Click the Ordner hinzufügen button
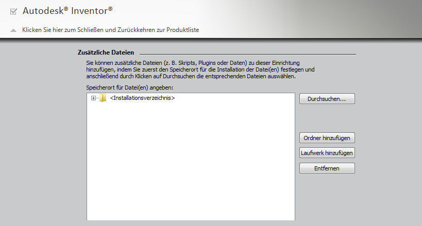This screenshot has width=422, height=226. click(x=327, y=138)
